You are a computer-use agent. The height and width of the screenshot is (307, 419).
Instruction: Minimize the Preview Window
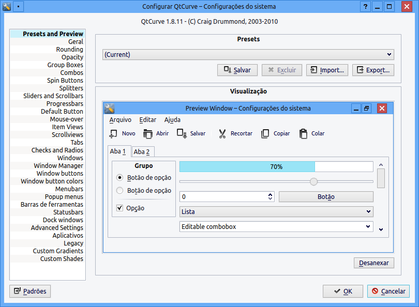(x=356, y=109)
